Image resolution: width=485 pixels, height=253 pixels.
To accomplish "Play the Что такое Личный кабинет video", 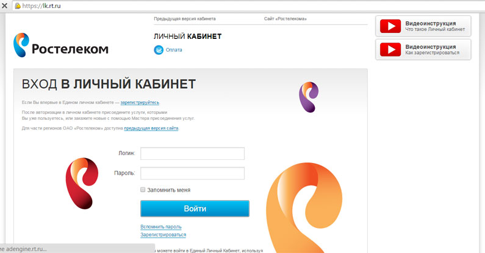I will (390, 26).
